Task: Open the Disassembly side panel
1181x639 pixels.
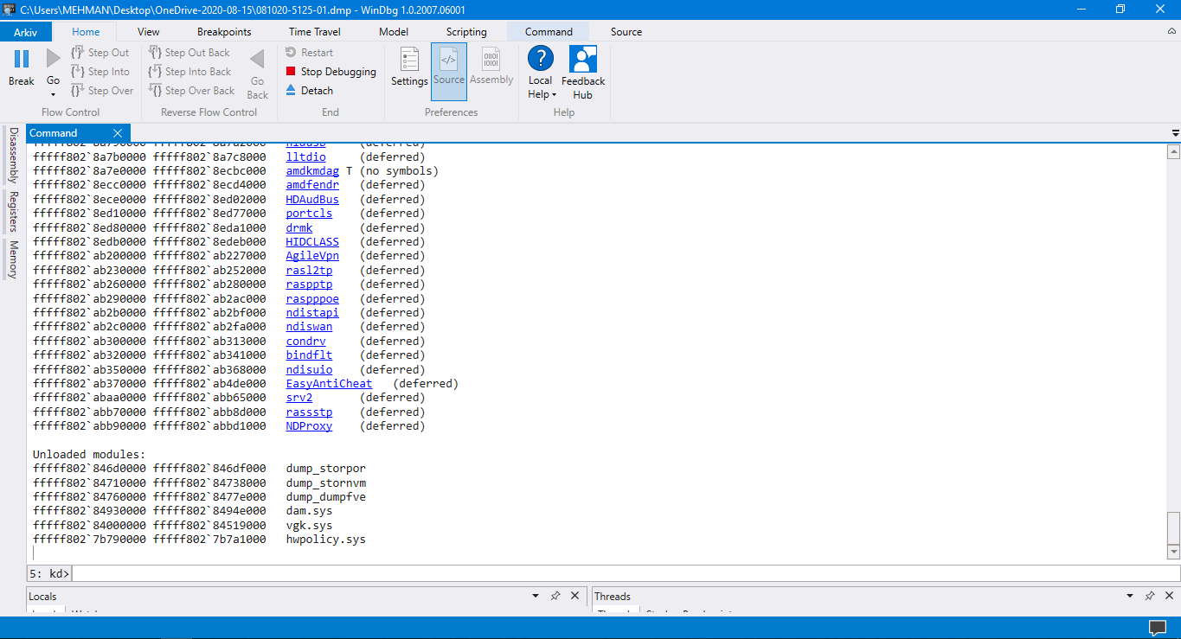Action: (13, 156)
